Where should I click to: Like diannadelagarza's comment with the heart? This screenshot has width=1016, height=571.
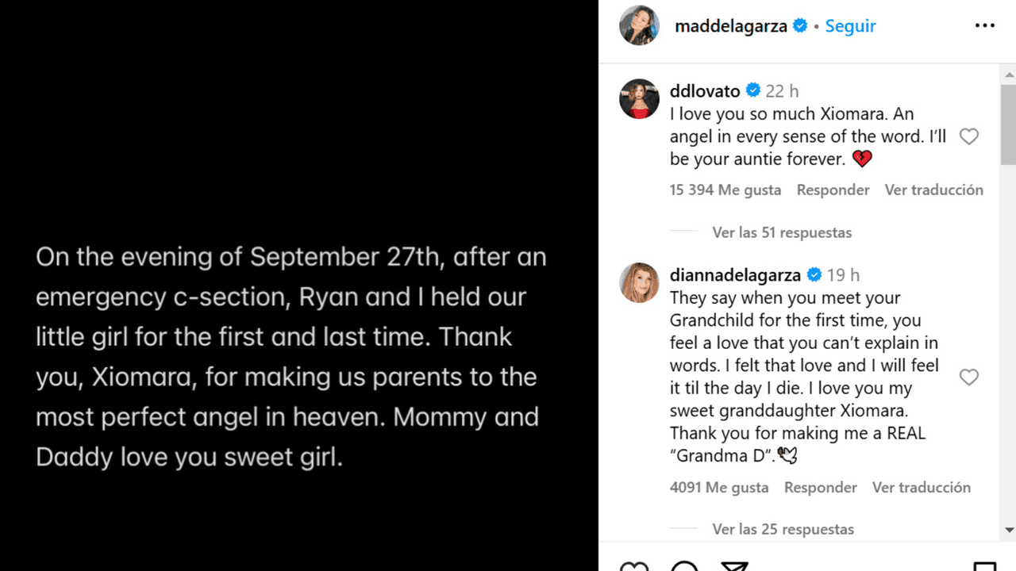(x=969, y=377)
